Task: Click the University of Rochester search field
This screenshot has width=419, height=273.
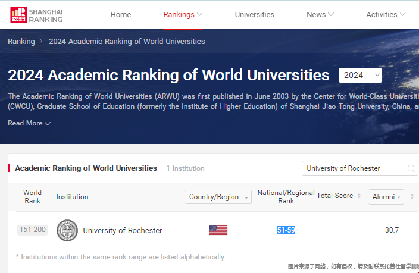Action: click(359, 168)
